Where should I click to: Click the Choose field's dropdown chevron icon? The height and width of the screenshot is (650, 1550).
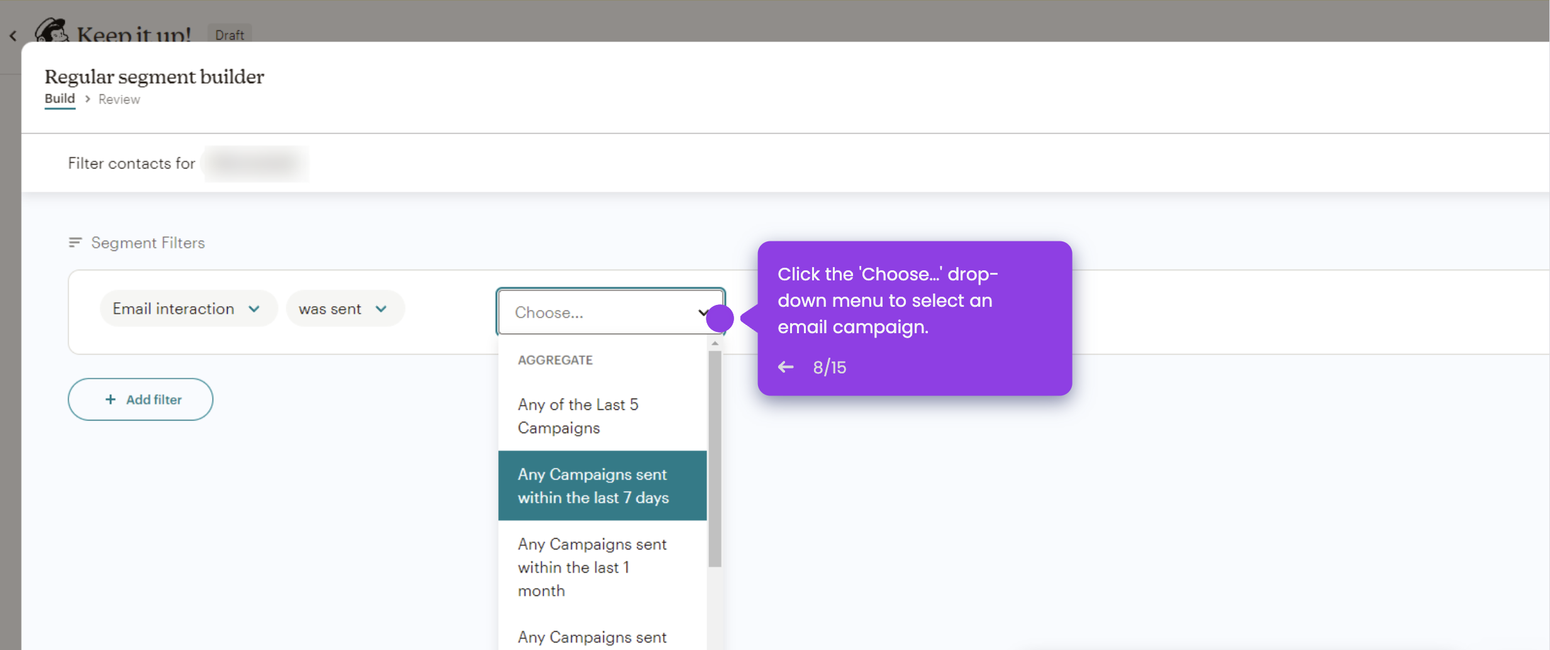click(704, 312)
